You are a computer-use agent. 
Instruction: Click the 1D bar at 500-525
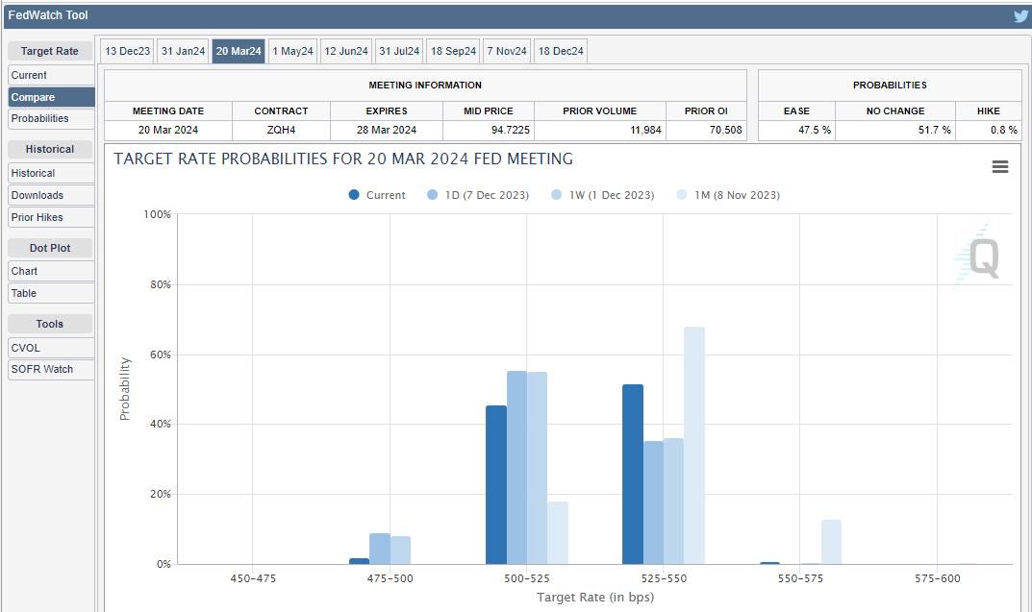[516, 467]
